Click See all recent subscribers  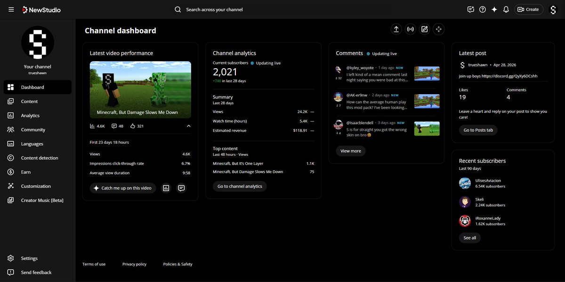(x=470, y=238)
